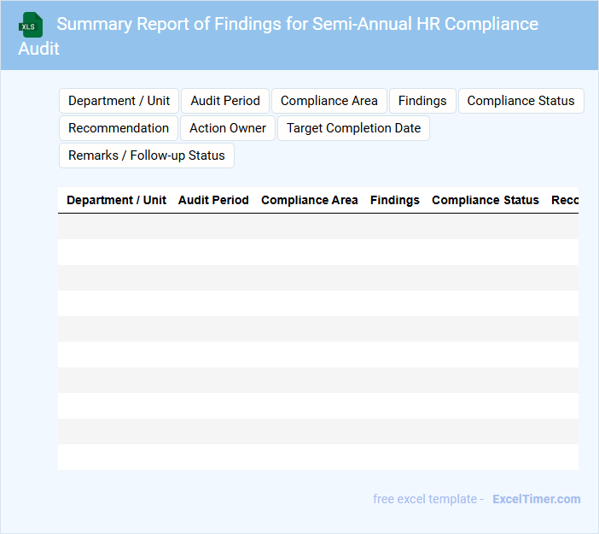
Task: Select the Recommendation tag
Action: [119, 128]
